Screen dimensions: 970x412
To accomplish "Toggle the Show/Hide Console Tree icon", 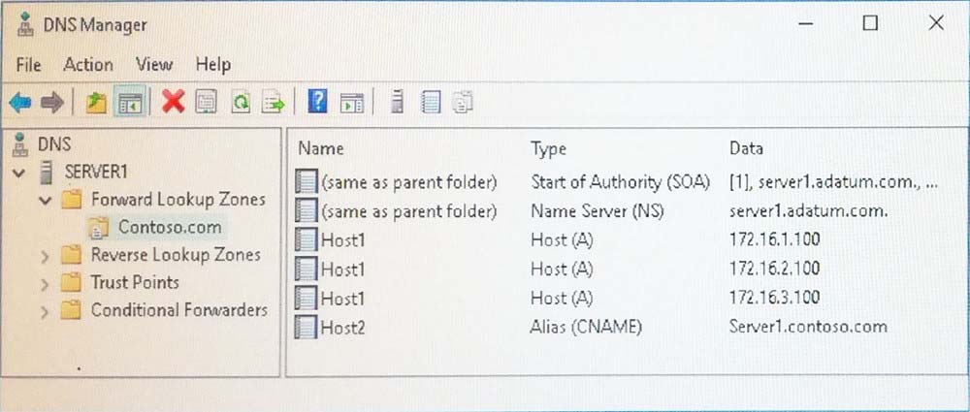I will pos(130,102).
